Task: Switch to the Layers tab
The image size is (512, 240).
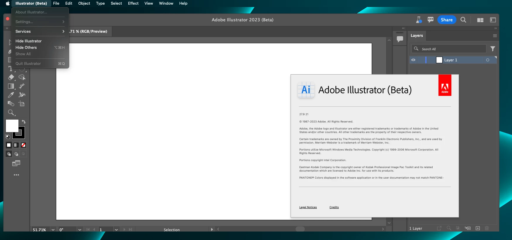Action: click(x=417, y=36)
